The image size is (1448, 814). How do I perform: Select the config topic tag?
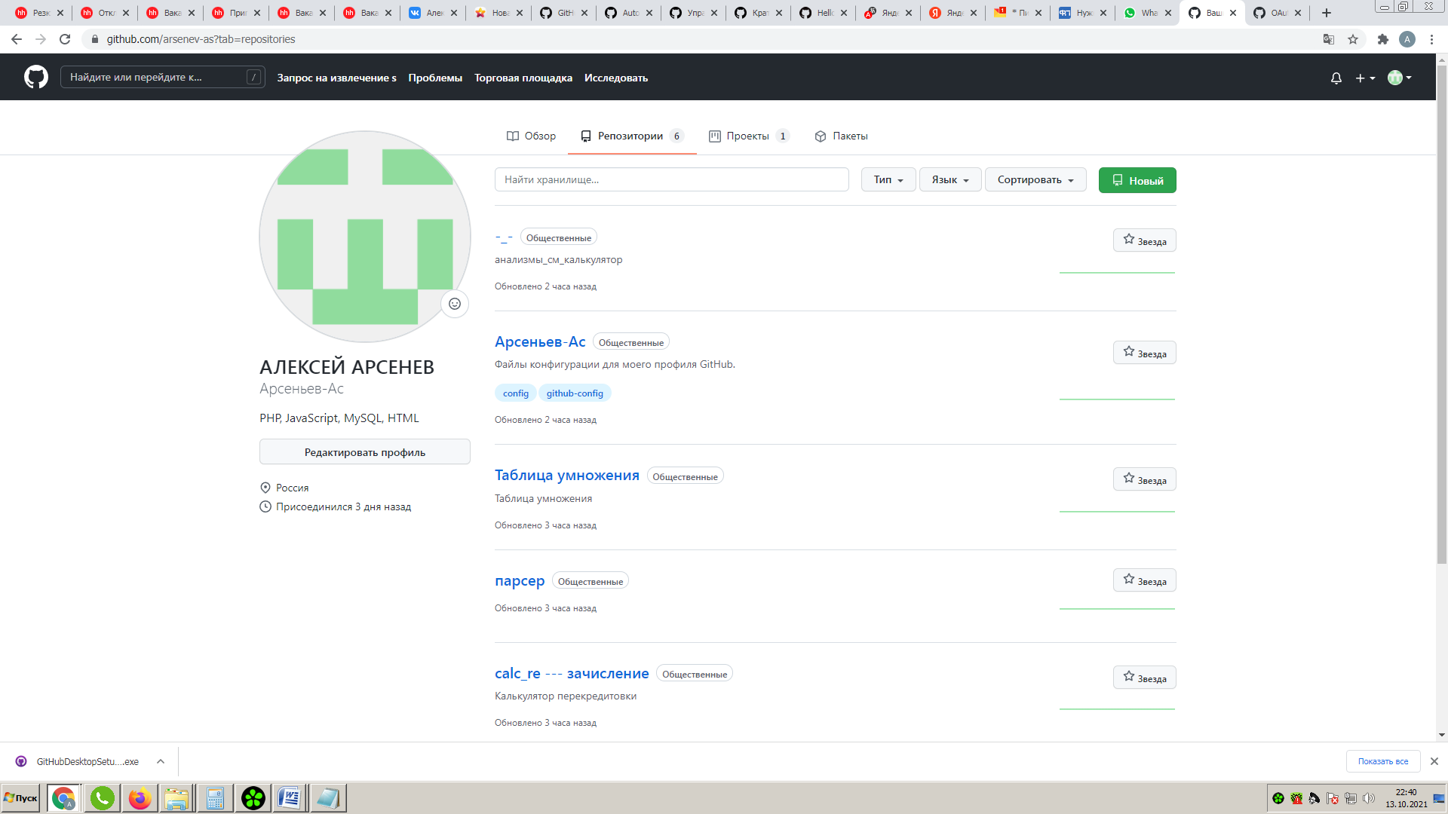(516, 393)
